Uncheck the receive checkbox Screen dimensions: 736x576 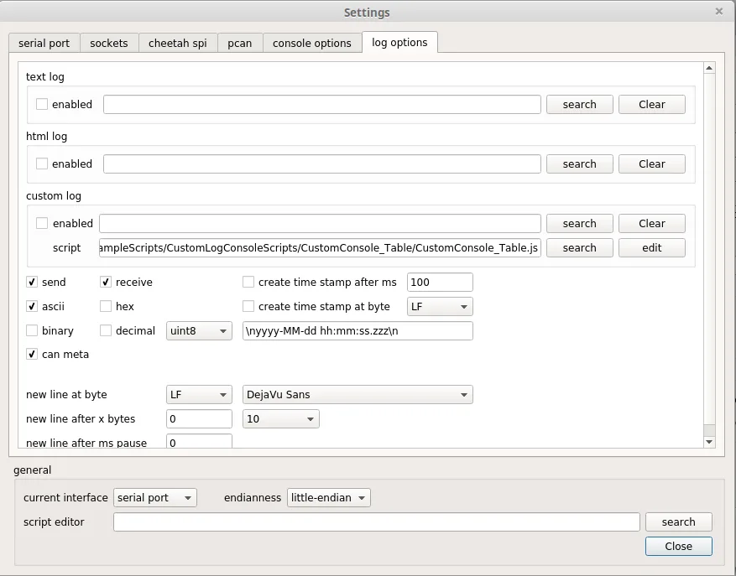tap(106, 282)
